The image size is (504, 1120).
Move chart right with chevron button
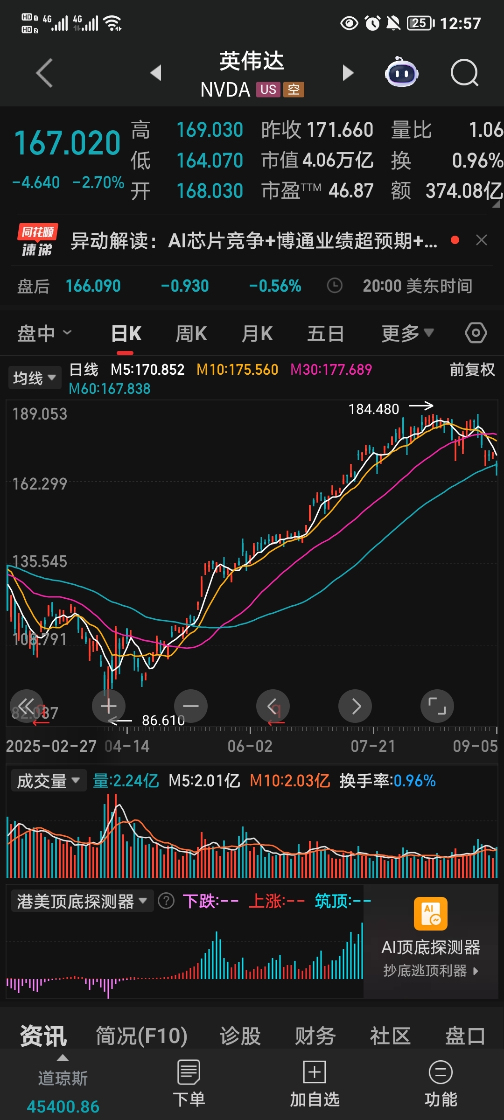pos(355,706)
